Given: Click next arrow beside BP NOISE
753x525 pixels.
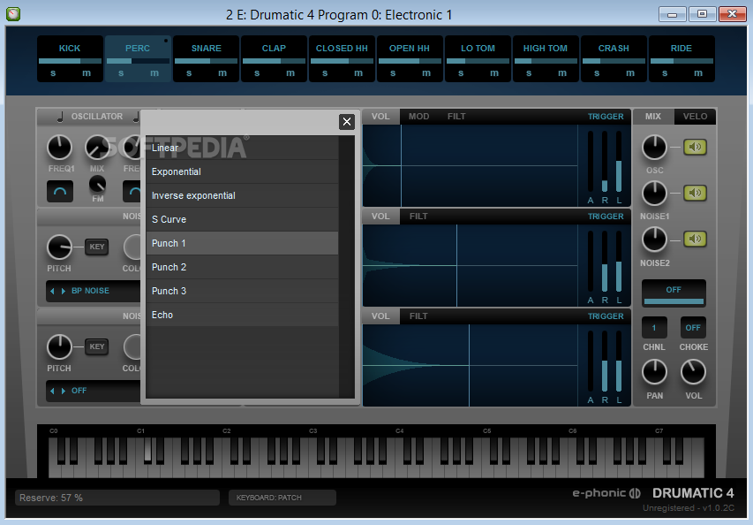Looking at the screenshot, I should 63,291.
